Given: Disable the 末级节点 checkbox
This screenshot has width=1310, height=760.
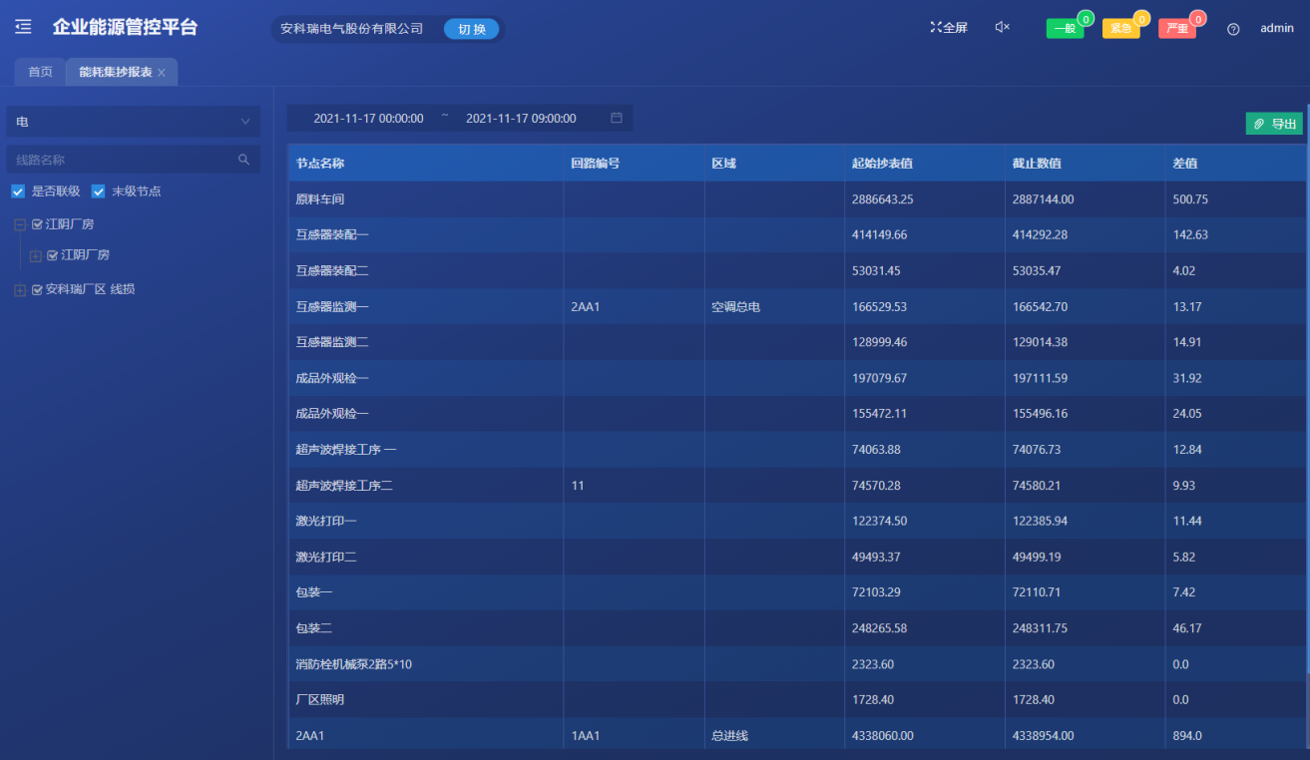Looking at the screenshot, I should point(98,191).
